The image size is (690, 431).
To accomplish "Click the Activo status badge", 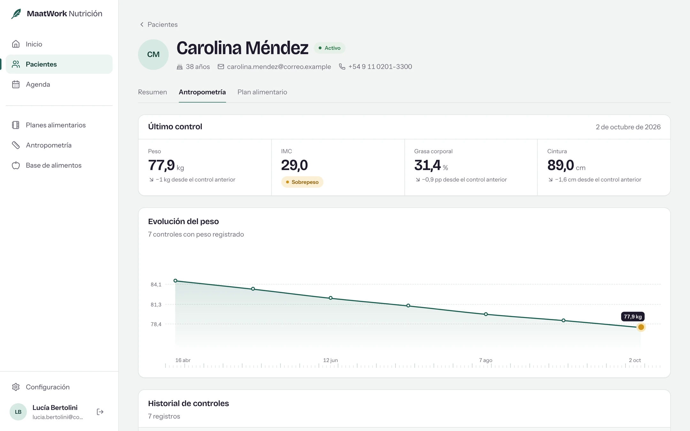I will pos(329,48).
